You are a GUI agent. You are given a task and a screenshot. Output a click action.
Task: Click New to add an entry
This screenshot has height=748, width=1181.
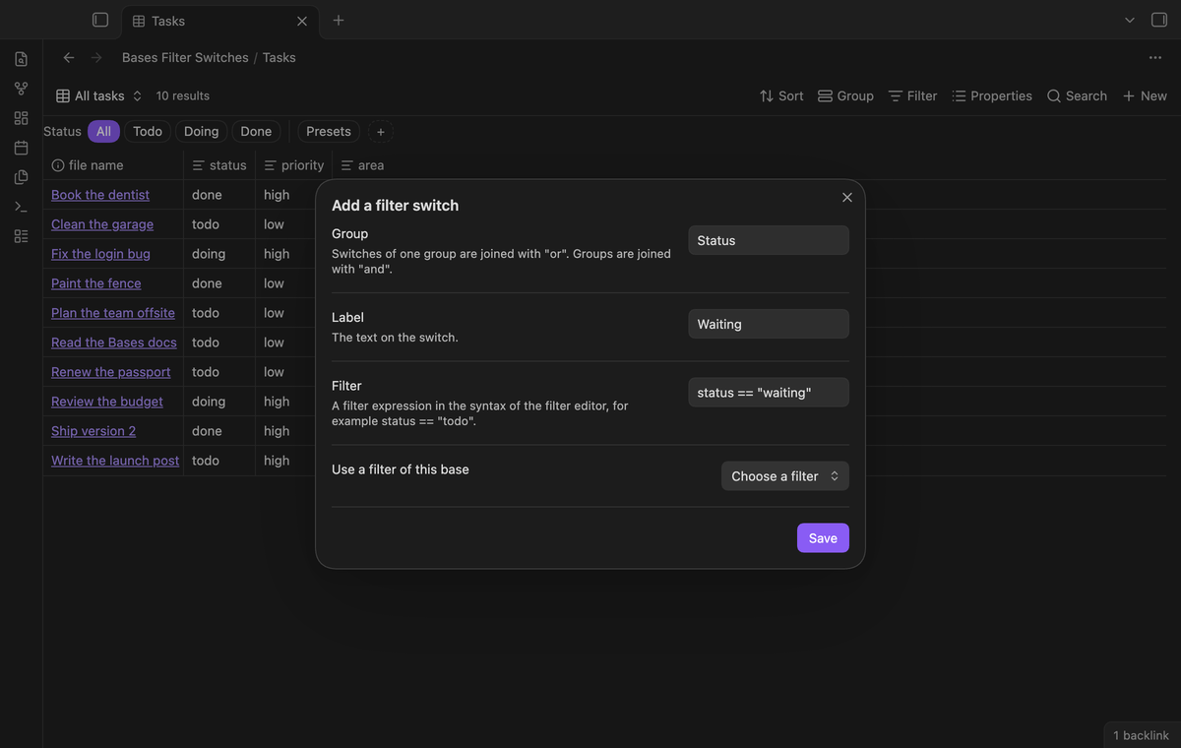[1145, 95]
